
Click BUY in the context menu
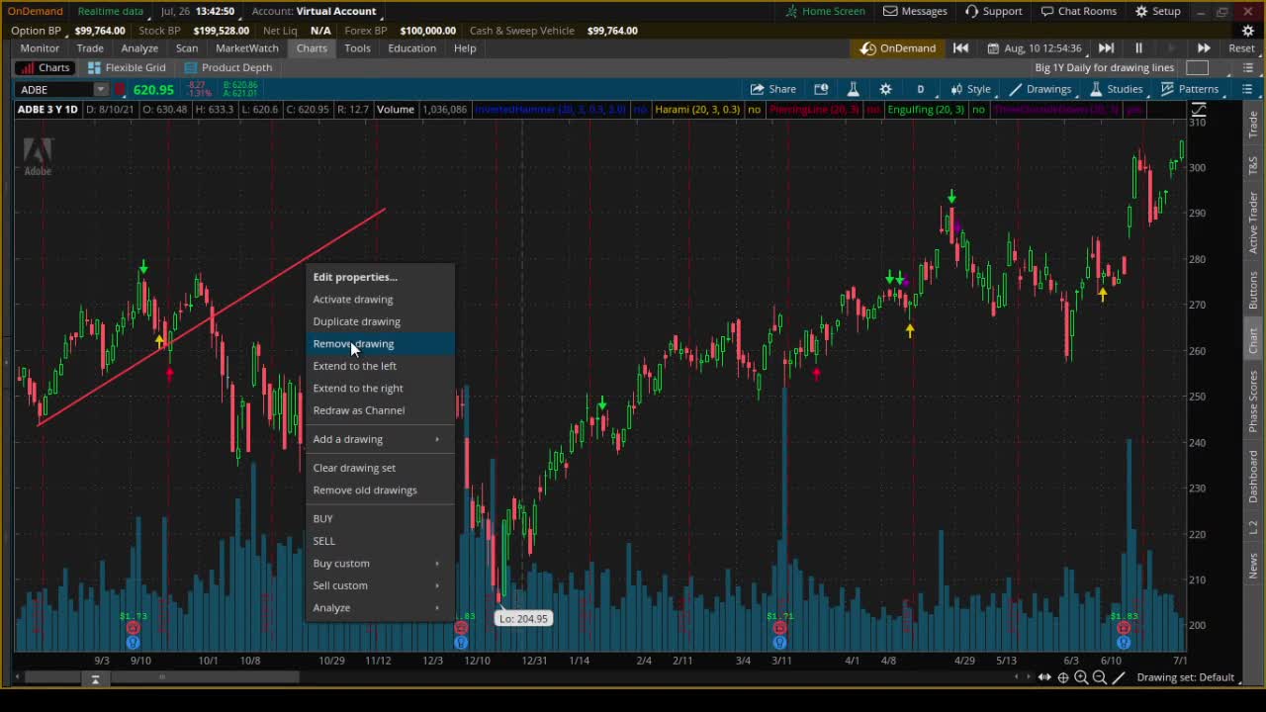point(380,518)
